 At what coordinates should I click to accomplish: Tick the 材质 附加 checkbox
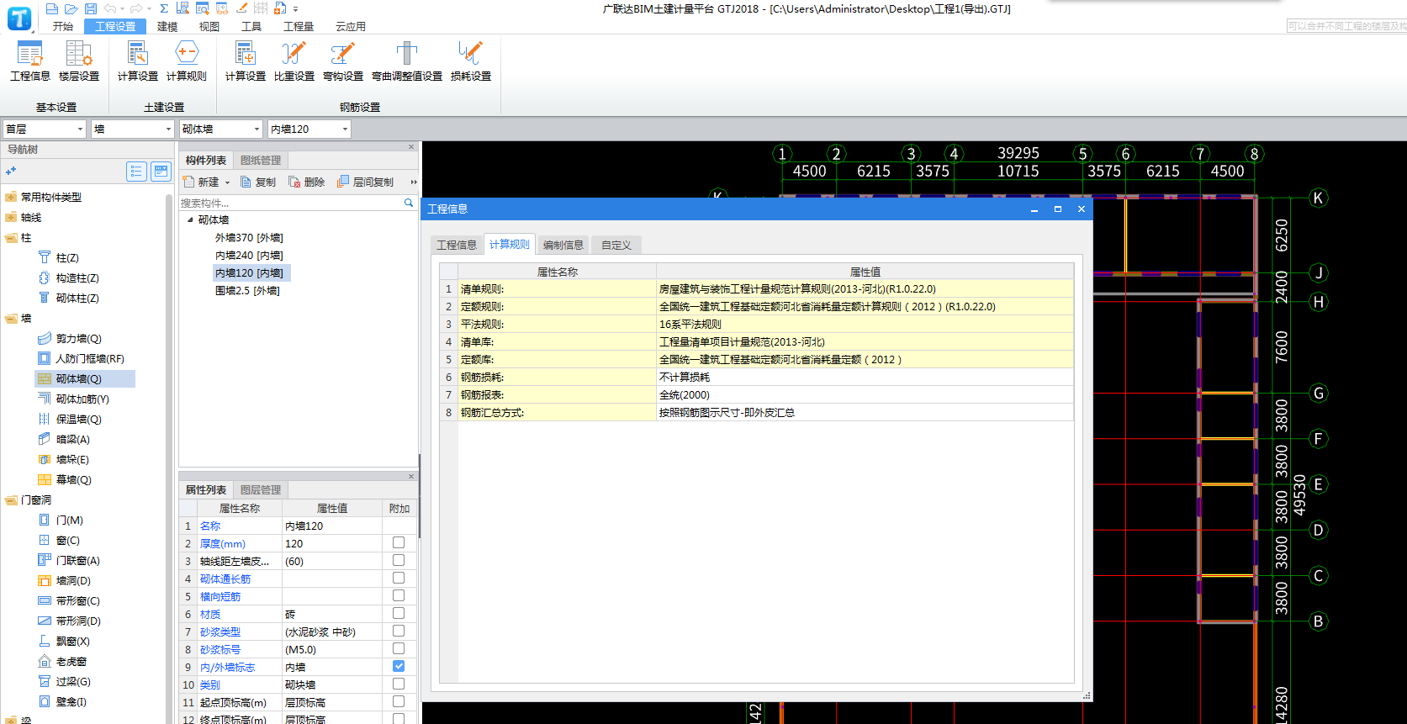pyautogui.click(x=399, y=614)
